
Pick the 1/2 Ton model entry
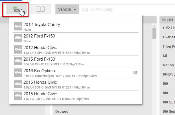point(168,65)
